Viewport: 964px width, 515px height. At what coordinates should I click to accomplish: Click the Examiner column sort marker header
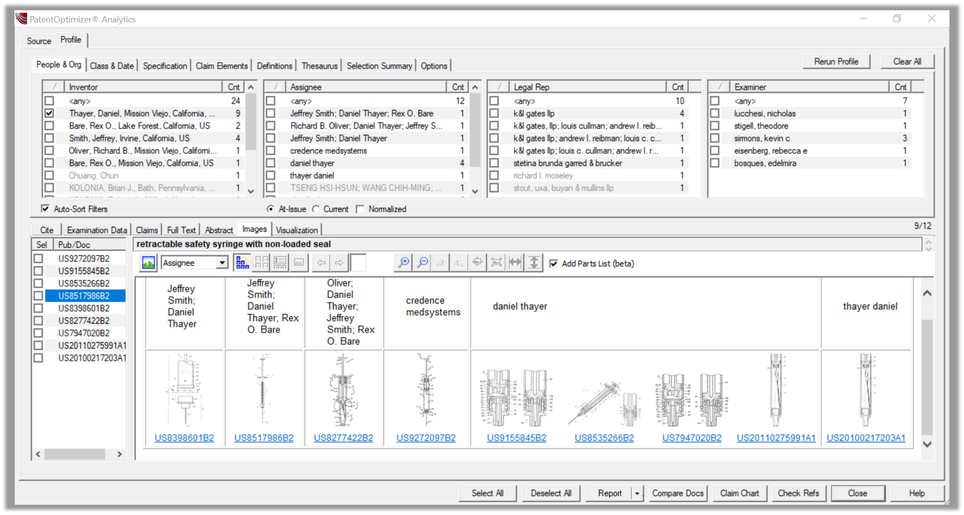coord(720,87)
